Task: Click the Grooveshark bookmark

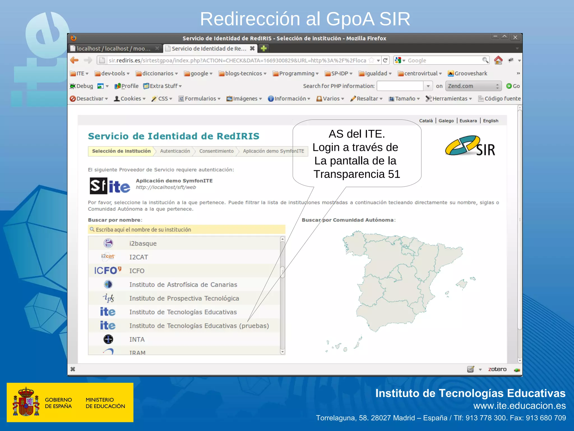Action: pos(467,74)
